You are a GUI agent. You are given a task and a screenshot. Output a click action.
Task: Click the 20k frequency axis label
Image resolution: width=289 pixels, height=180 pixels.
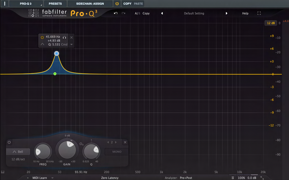click(x=263, y=172)
